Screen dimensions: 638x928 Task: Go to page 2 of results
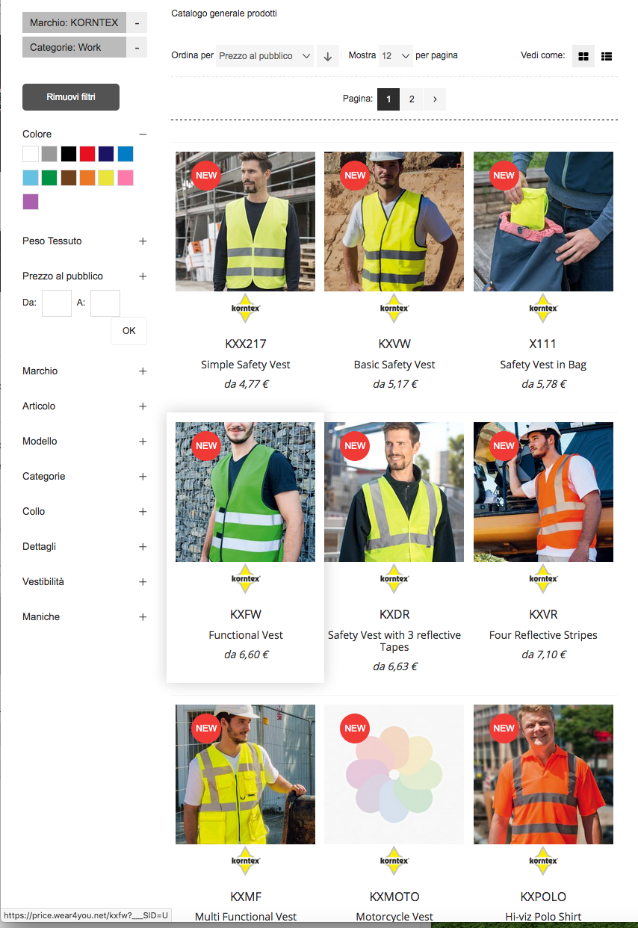tap(412, 99)
